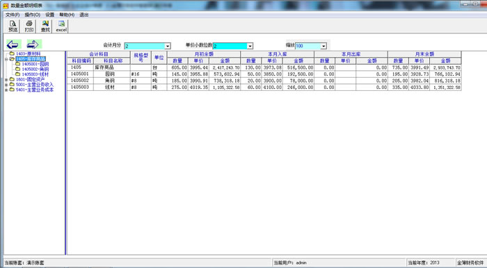Click folder icon of 5401-主营业务成本
Image resolution: width=487 pixels, height=268 pixels.
12,90
